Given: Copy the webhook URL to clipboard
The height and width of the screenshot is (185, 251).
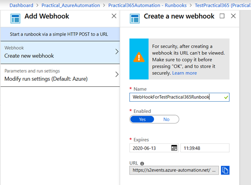Looking at the screenshot, I should coord(225,170).
